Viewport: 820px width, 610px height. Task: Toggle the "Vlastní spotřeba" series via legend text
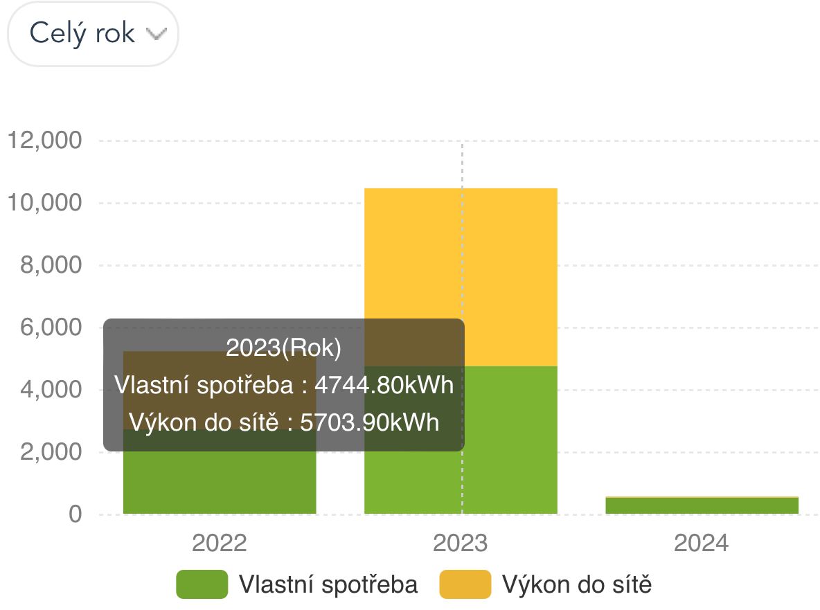coord(328,584)
